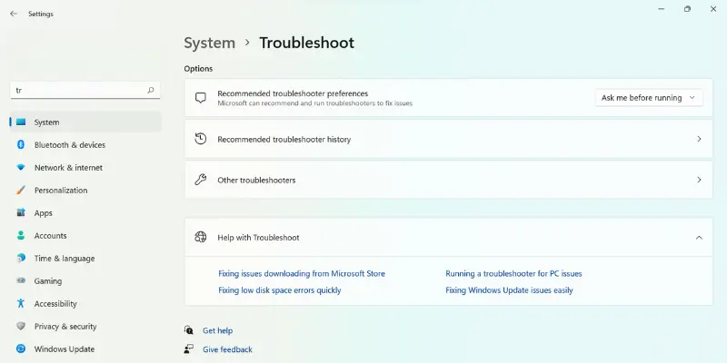Click the 'Other troubleshooters' row text
Screen dimensions: 727x363
256,180
